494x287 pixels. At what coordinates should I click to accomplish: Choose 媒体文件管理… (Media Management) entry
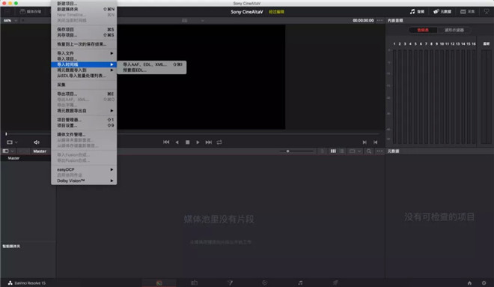tap(84, 135)
